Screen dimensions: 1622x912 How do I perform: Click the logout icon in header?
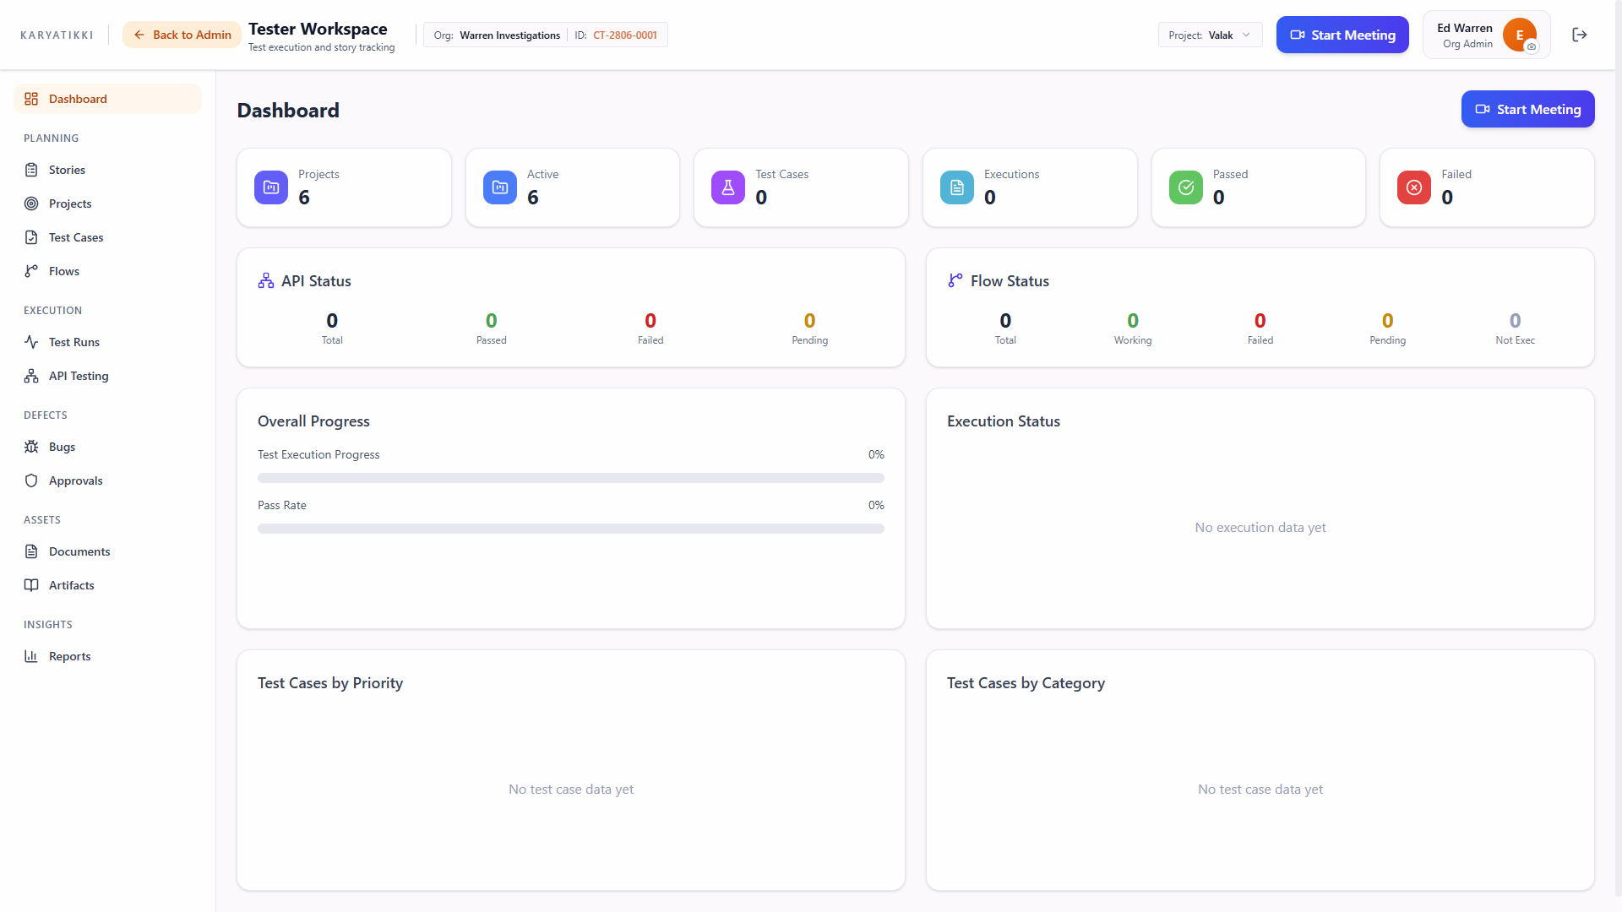[1580, 35]
